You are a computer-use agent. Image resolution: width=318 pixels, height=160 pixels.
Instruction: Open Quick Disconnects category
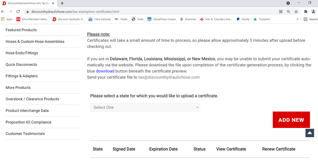[x=21, y=65]
